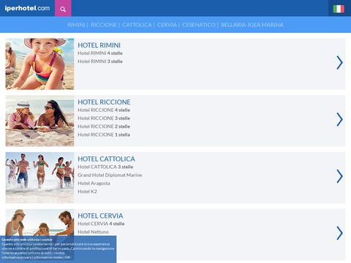Click the Hotel Cattolica people running photo
This screenshot has width=351, height=263.
pyautogui.click(x=39, y=178)
